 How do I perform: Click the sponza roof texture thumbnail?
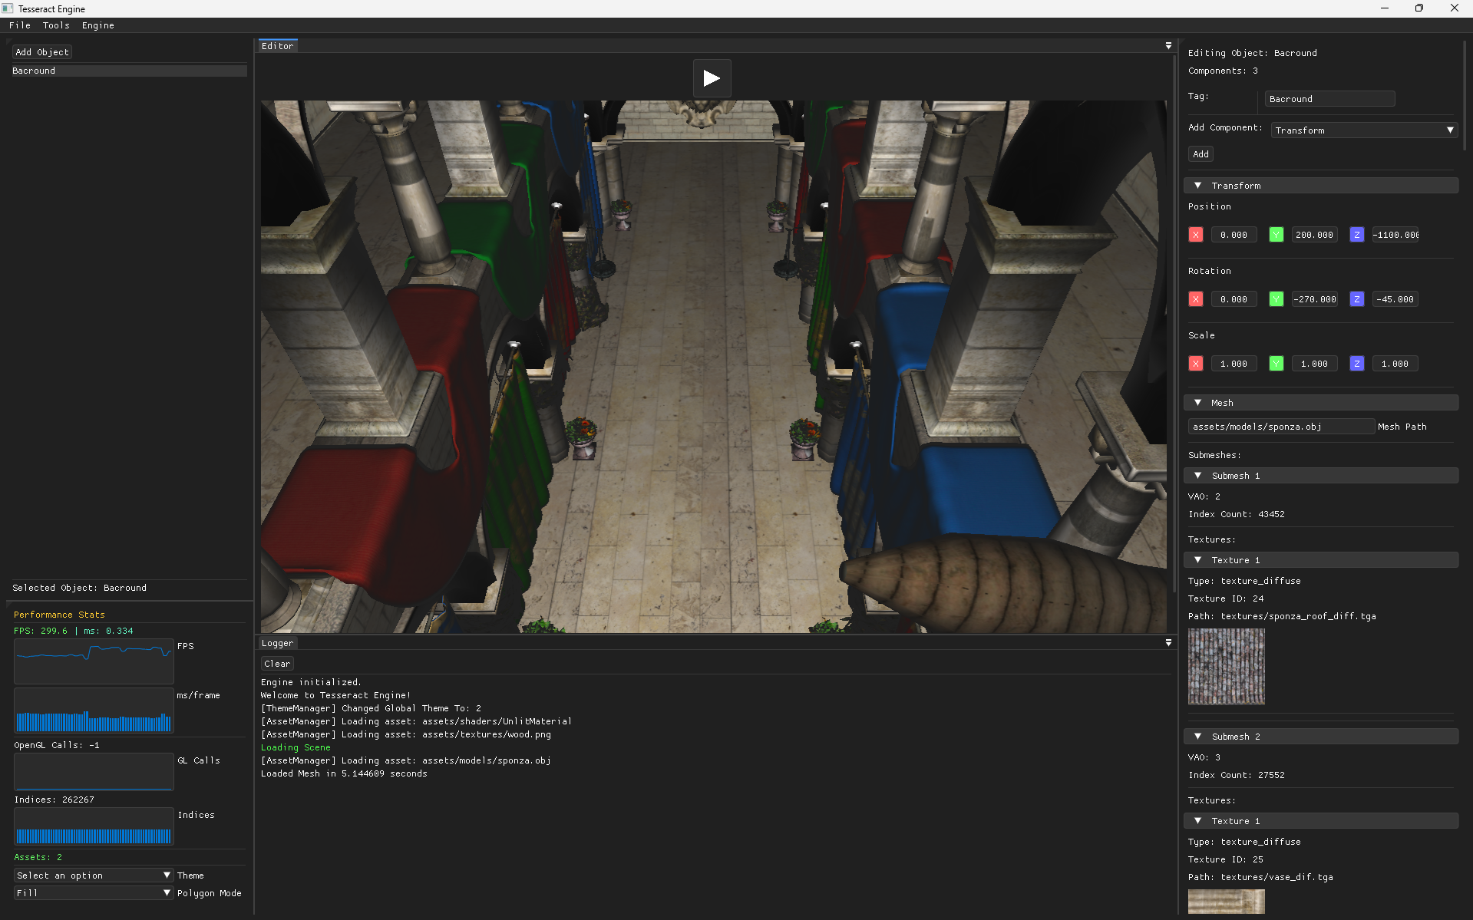click(x=1227, y=667)
